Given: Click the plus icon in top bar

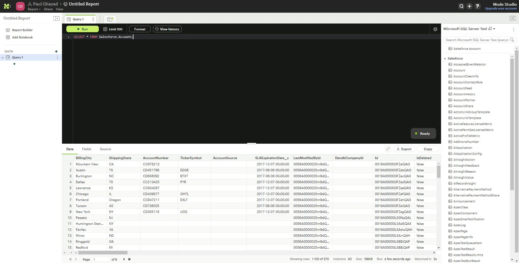Looking at the screenshot, I should [469, 6].
